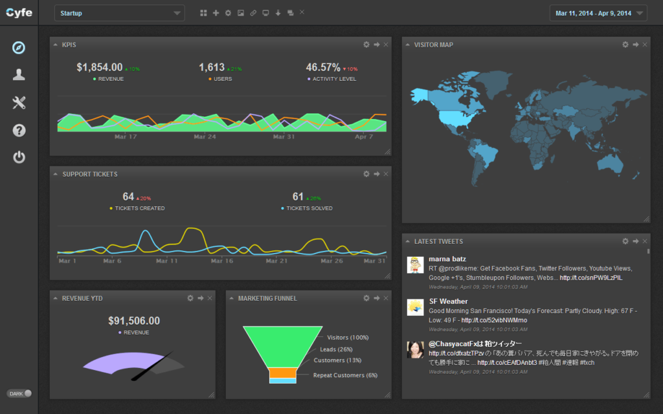This screenshot has height=414, width=663.
Task: Click the Help question mark icon
Action: point(19,130)
